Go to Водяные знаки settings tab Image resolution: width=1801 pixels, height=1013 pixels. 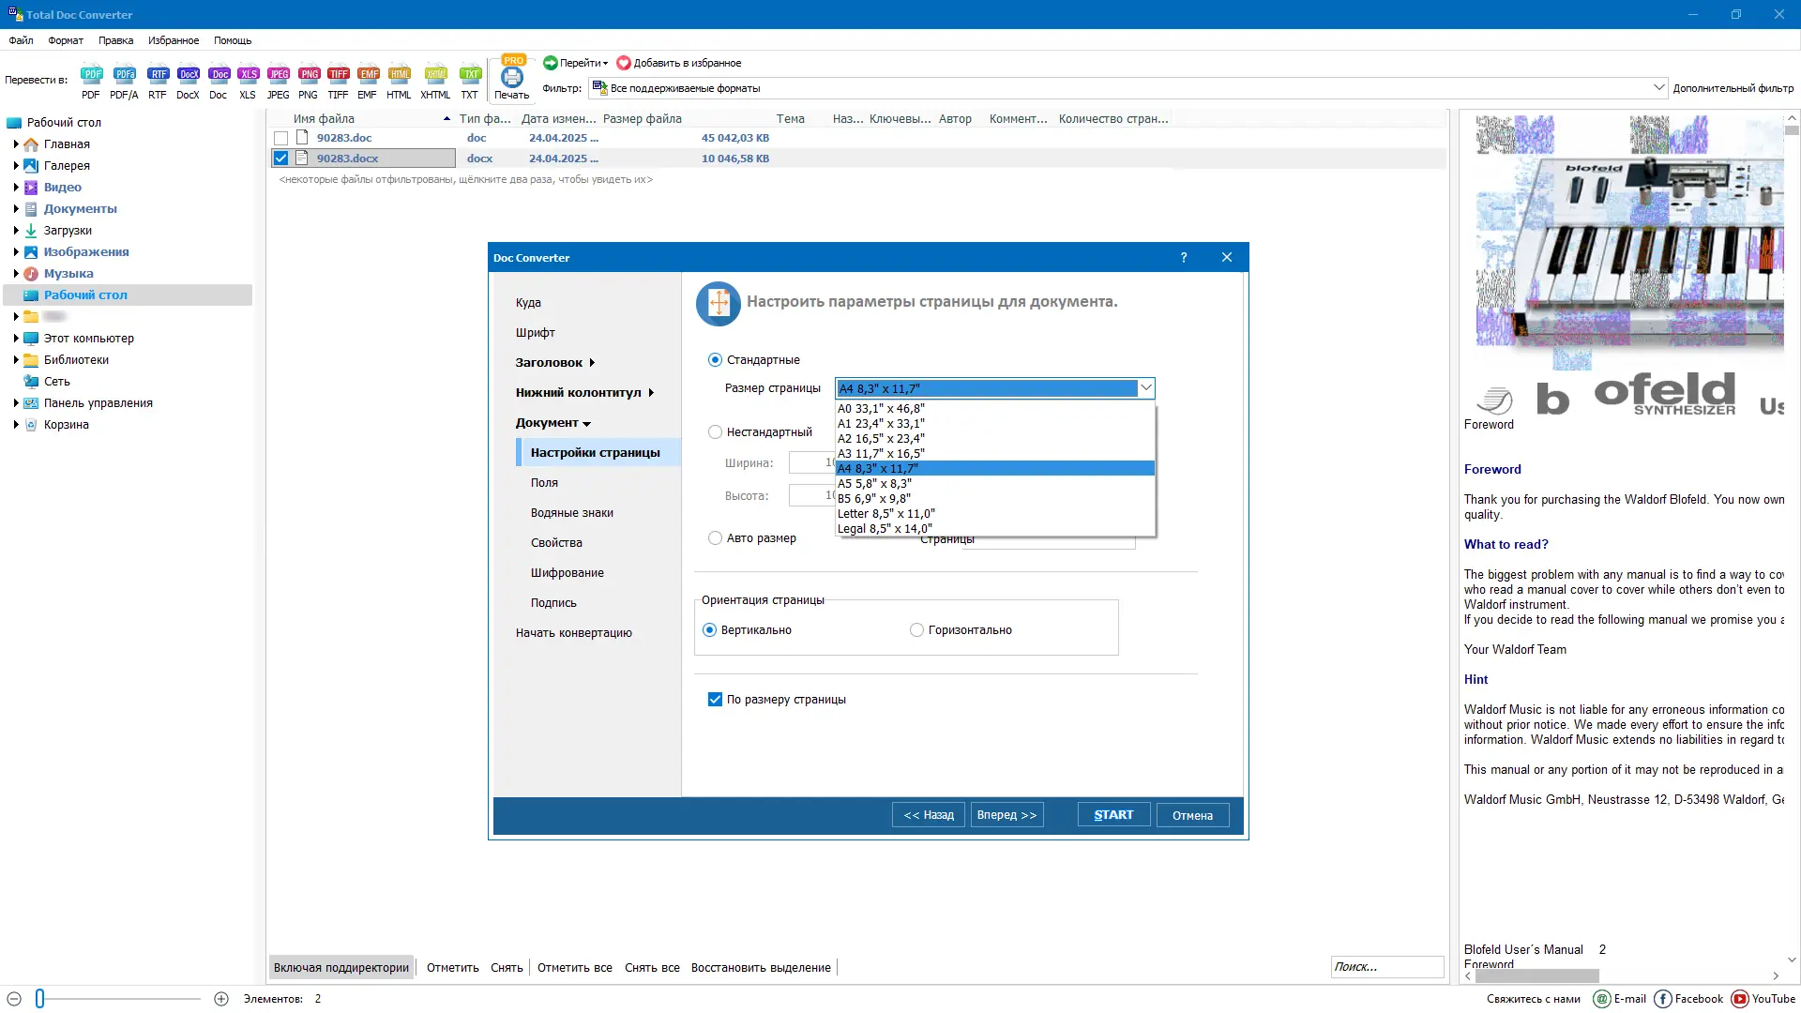[x=571, y=513]
